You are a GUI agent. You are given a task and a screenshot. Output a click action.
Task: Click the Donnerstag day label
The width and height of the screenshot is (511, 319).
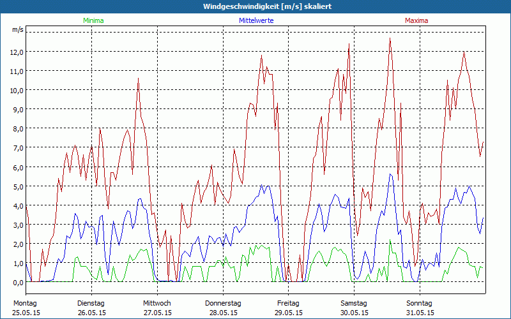coord(223,304)
